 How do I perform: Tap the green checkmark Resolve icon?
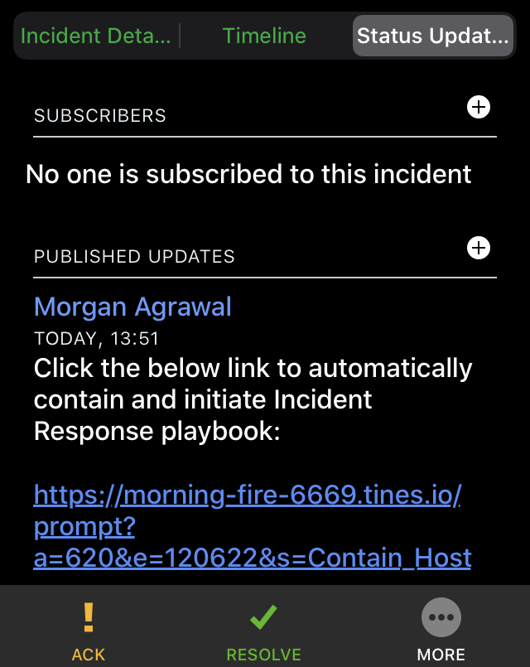pos(263,617)
